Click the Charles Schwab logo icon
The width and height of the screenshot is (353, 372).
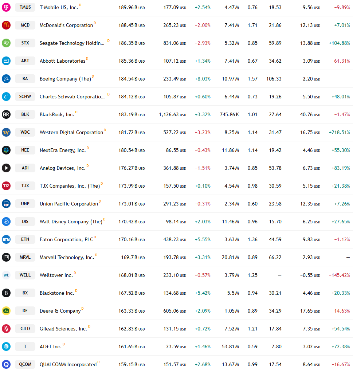coord(6,96)
